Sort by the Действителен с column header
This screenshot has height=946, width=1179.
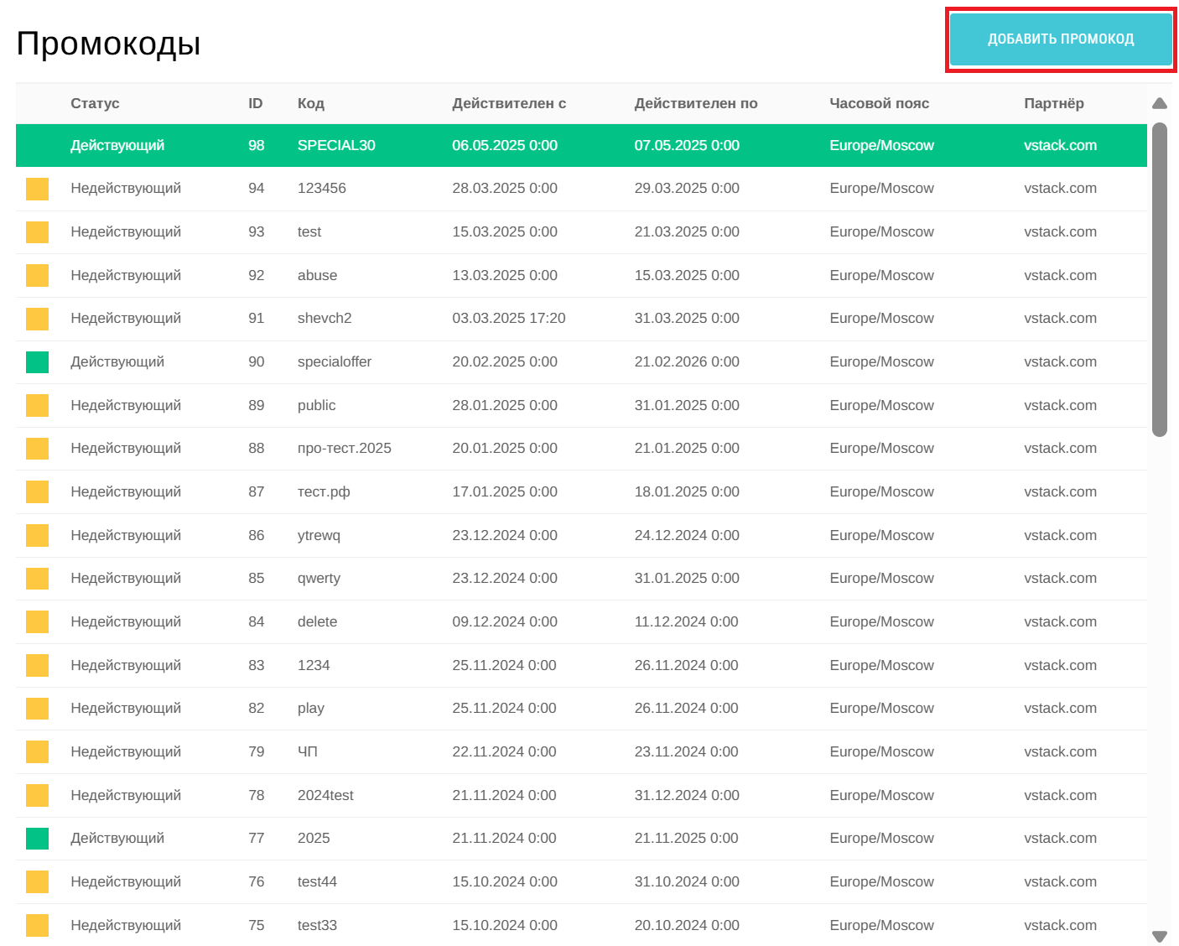(509, 103)
